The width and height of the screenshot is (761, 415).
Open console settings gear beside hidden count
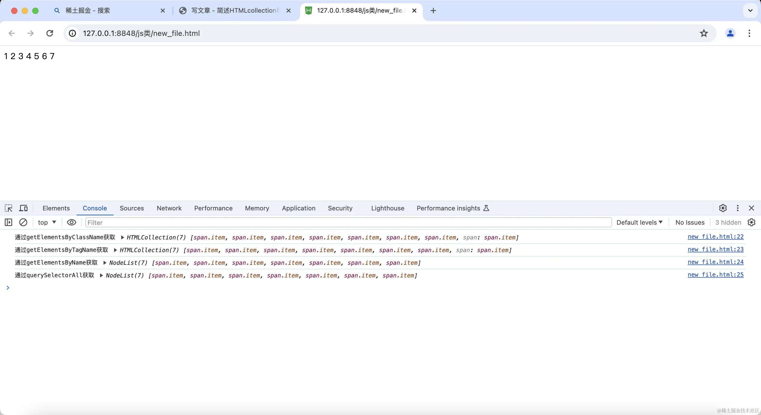(x=751, y=222)
